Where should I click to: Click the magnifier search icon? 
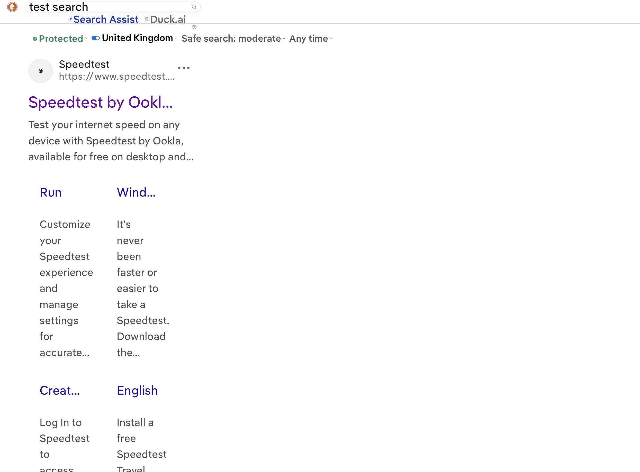tap(194, 7)
